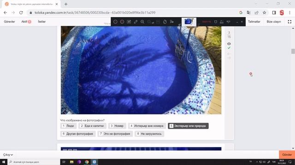Go back to previous page
This screenshot has width=295, height=165.
pos(5,12)
